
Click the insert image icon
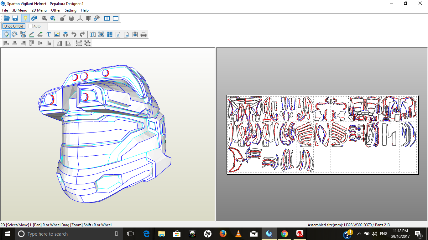click(57, 34)
